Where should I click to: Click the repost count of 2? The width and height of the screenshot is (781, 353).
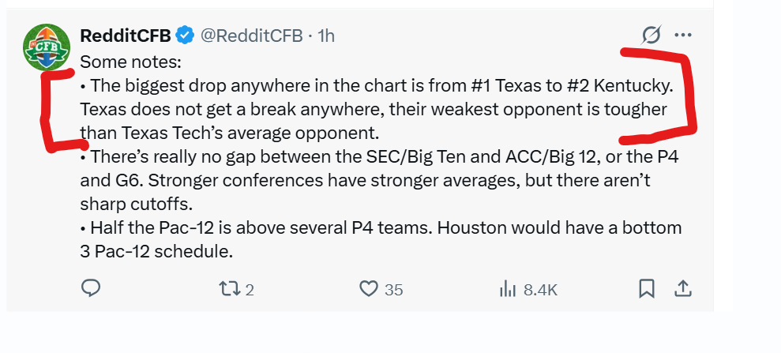click(x=250, y=290)
